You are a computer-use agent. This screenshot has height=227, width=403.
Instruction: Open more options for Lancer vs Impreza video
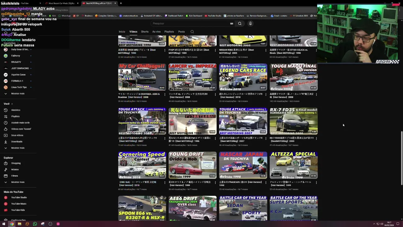point(215,94)
